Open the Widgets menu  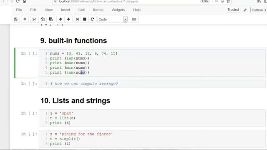point(118,10)
